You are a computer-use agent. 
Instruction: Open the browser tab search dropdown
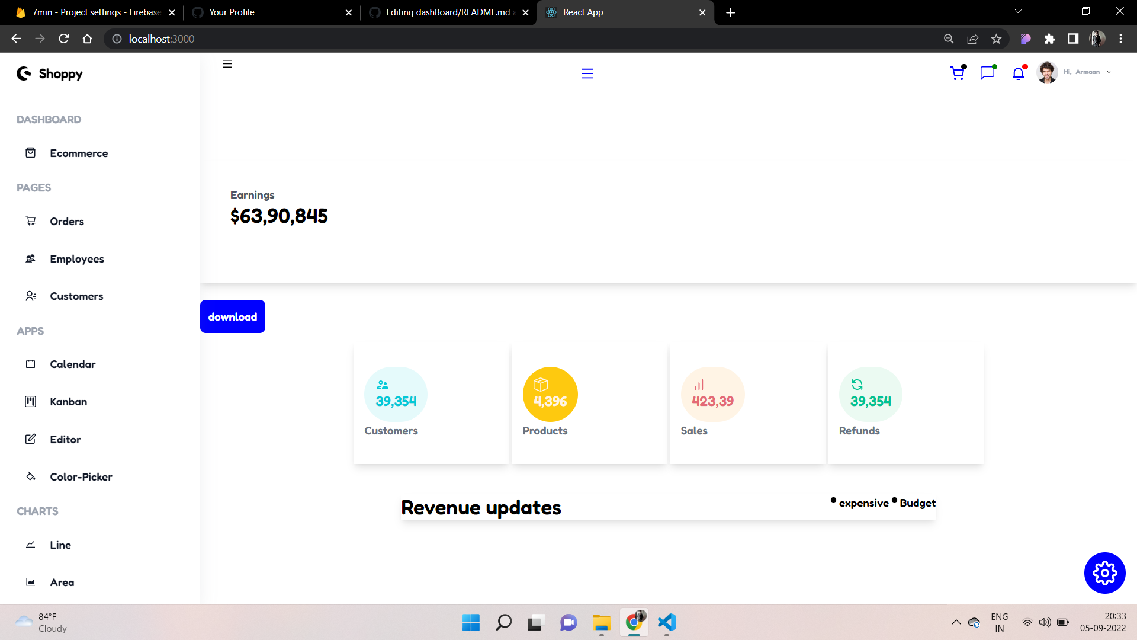[1018, 11]
